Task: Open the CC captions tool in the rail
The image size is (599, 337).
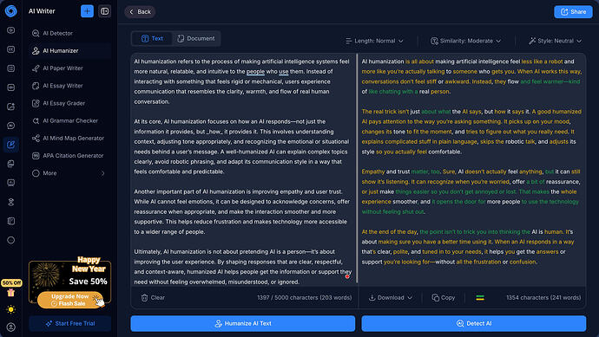Action: coord(10,49)
